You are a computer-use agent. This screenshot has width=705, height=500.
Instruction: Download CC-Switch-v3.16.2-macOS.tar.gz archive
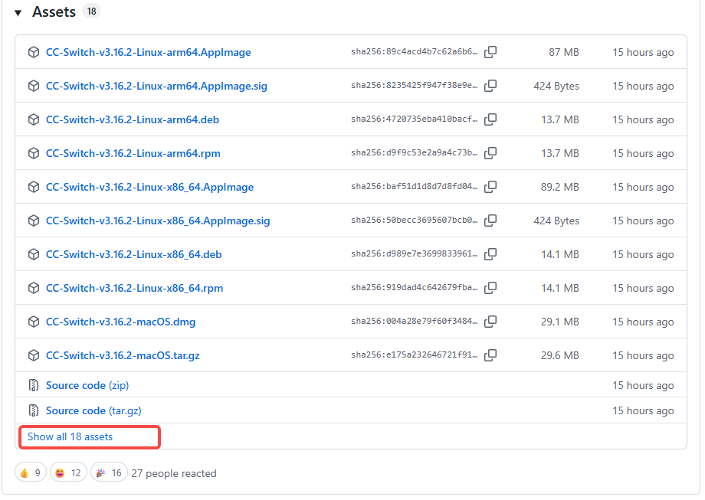click(123, 355)
